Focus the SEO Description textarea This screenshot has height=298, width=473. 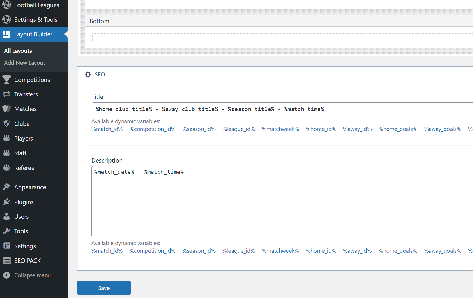[x=282, y=202]
